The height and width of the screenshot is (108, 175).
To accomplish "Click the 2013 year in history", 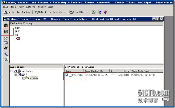I will [18, 28].
